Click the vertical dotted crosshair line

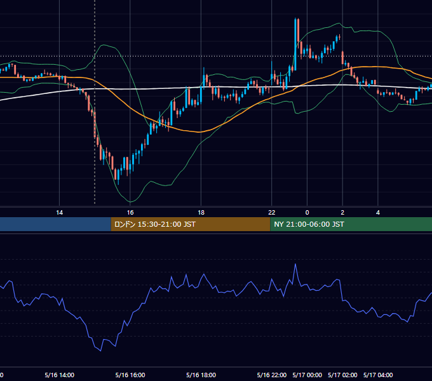tap(95, 102)
